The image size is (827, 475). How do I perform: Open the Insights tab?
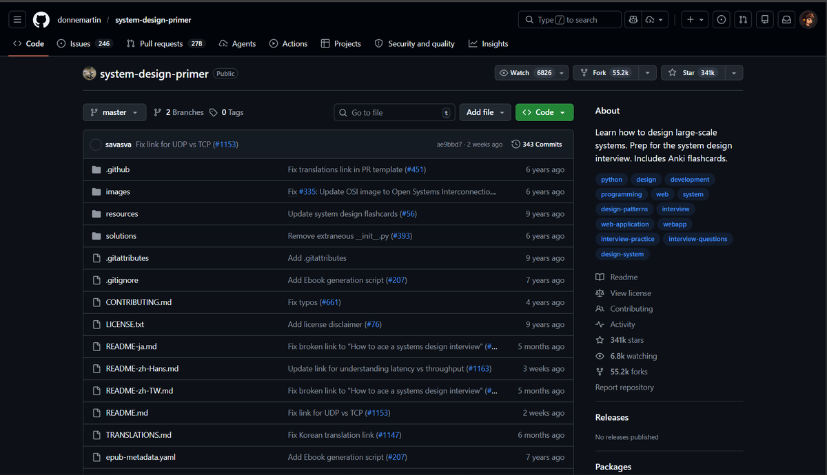click(x=488, y=43)
